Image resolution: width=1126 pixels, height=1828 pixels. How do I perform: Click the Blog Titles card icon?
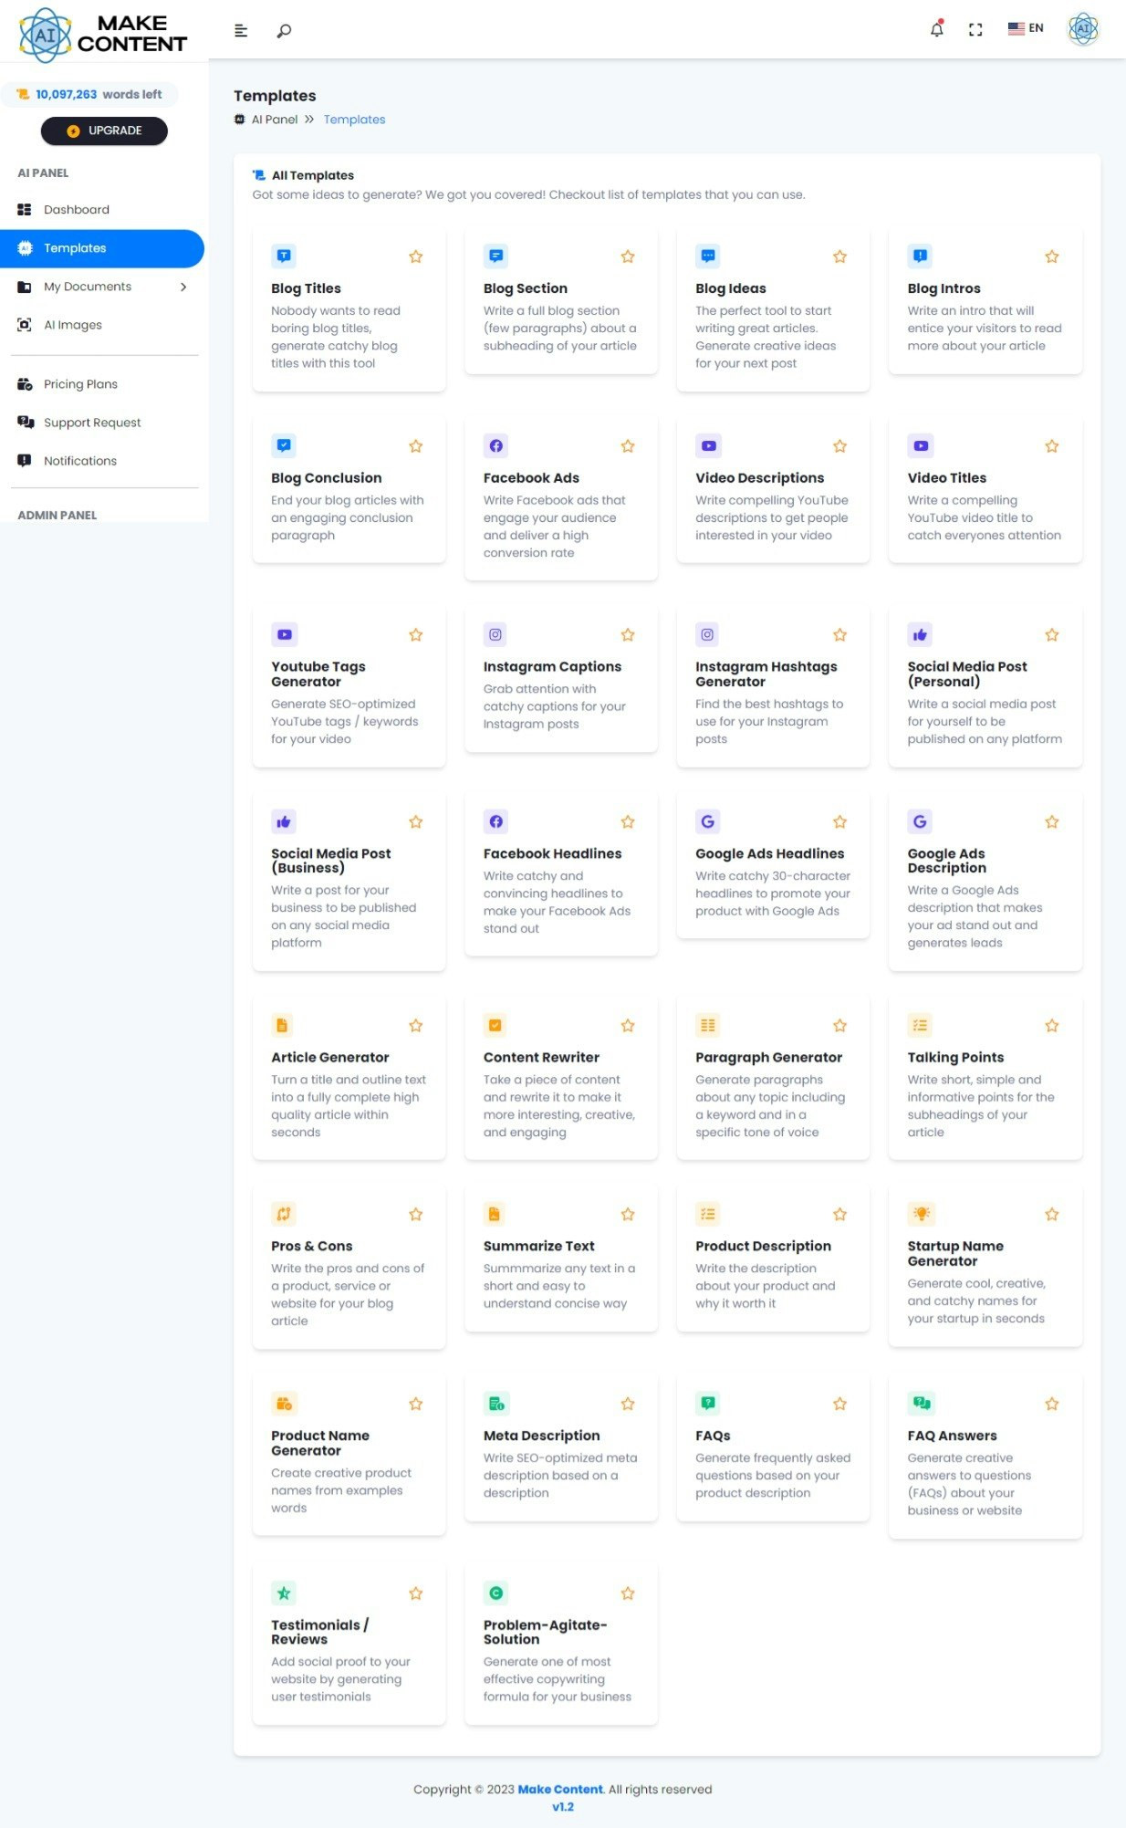[x=284, y=256]
